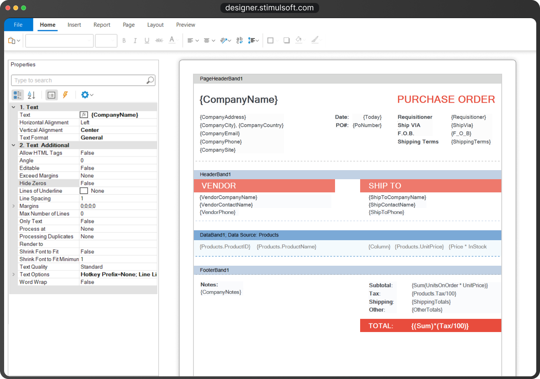Toggle Italic text style
This screenshot has width=540, height=379.
pyautogui.click(x=135, y=40)
